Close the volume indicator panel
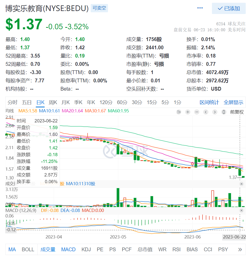Screen dimensions: 251x258 click(241, 184)
